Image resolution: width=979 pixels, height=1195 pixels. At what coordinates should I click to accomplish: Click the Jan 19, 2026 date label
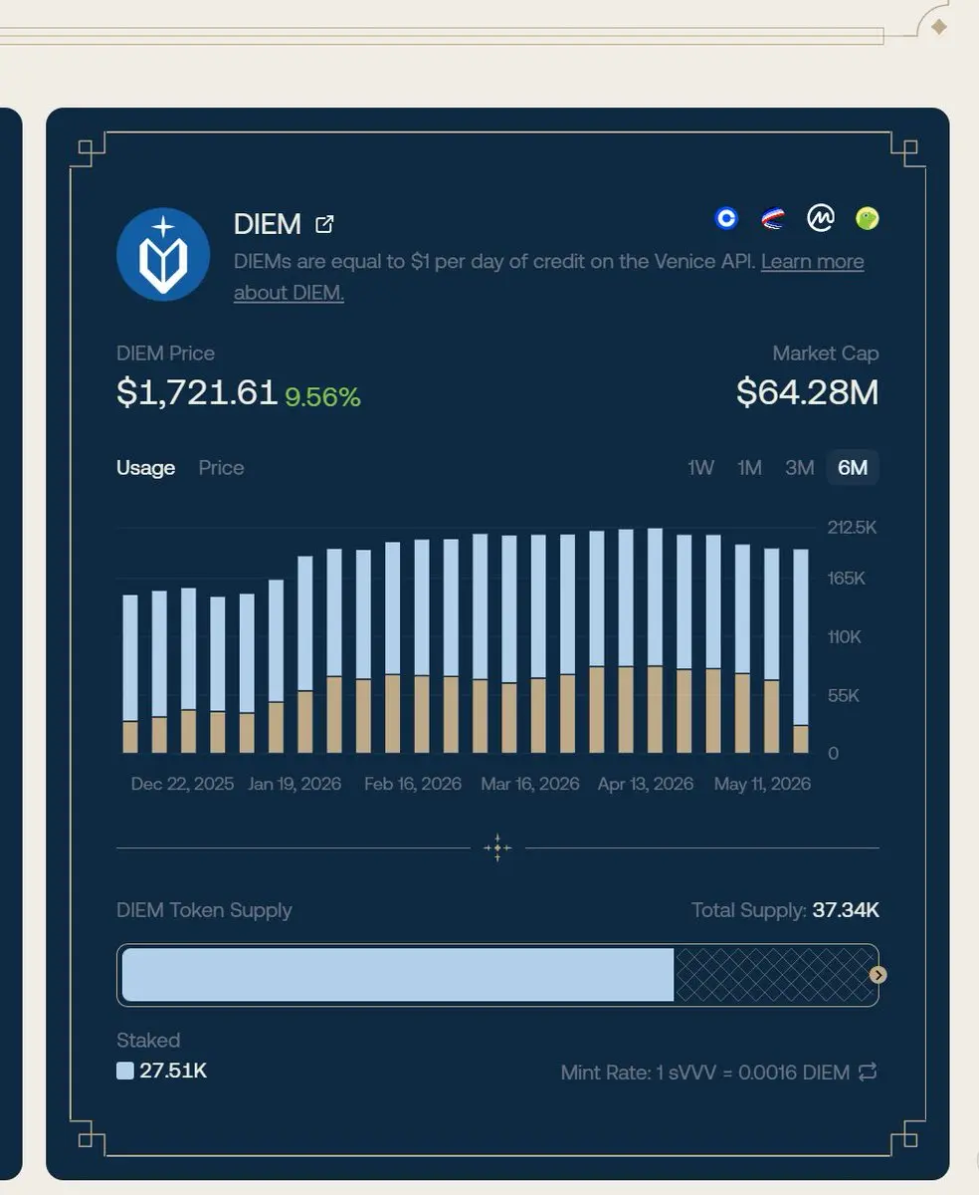coord(294,784)
